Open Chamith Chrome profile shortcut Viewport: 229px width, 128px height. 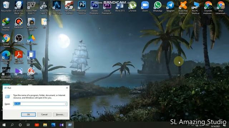coord(208,7)
